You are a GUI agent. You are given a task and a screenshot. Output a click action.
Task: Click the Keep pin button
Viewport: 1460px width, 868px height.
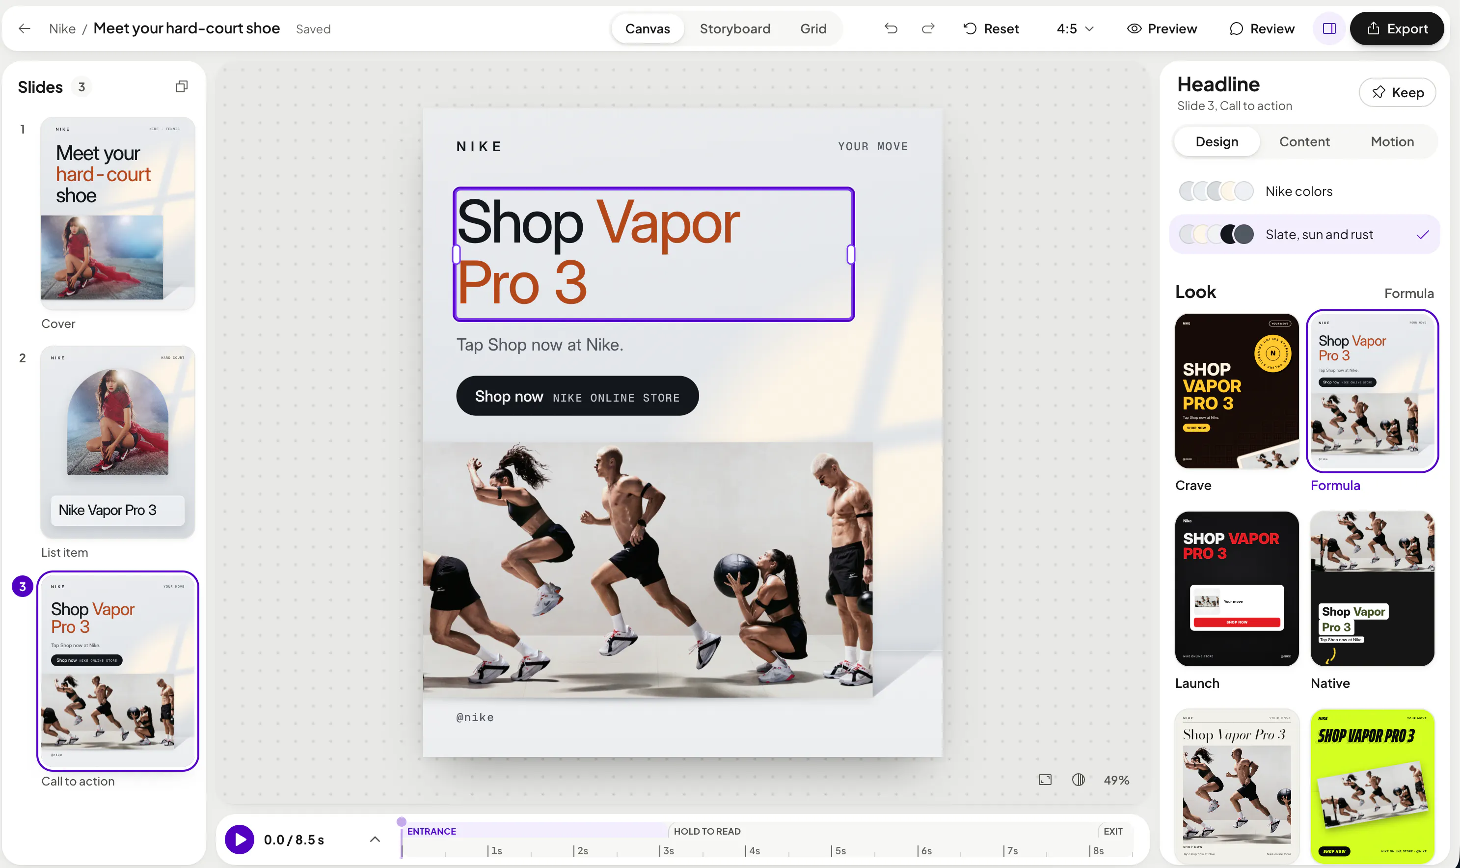1397,92
